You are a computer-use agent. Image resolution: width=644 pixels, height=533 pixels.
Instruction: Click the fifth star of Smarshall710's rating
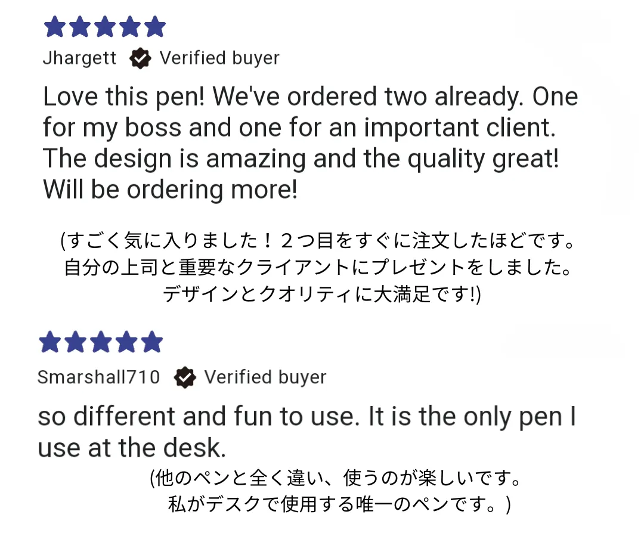(x=152, y=342)
